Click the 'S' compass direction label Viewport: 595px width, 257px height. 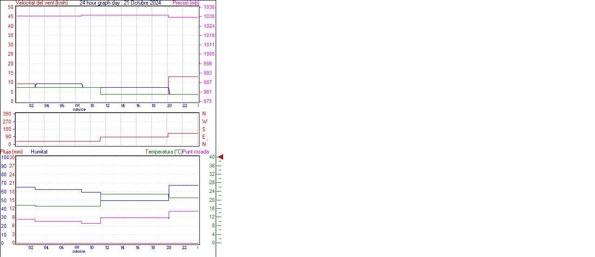(204, 129)
